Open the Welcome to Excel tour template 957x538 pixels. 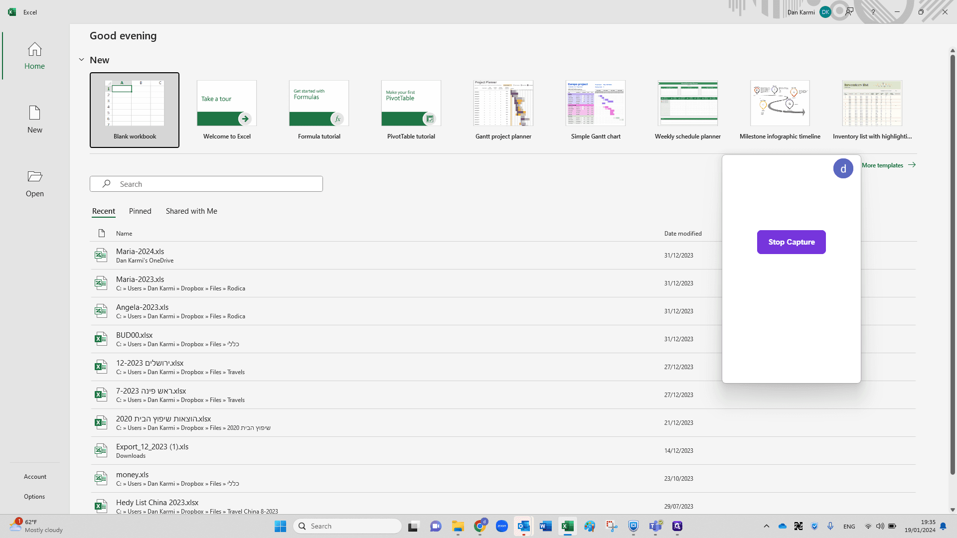click(227, 110)
